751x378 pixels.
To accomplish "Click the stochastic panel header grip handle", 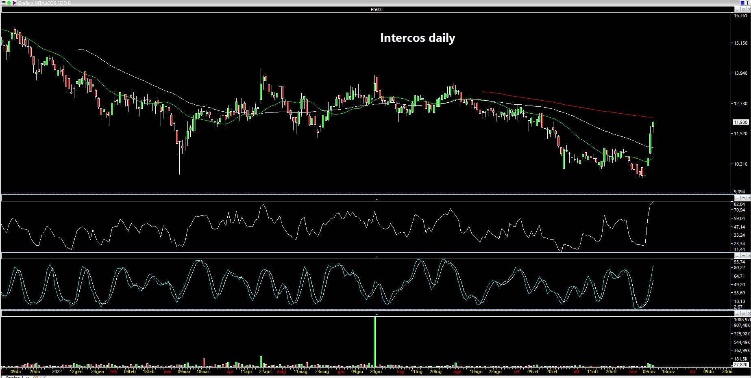I will pyautogui.click(x=377, y=257).
